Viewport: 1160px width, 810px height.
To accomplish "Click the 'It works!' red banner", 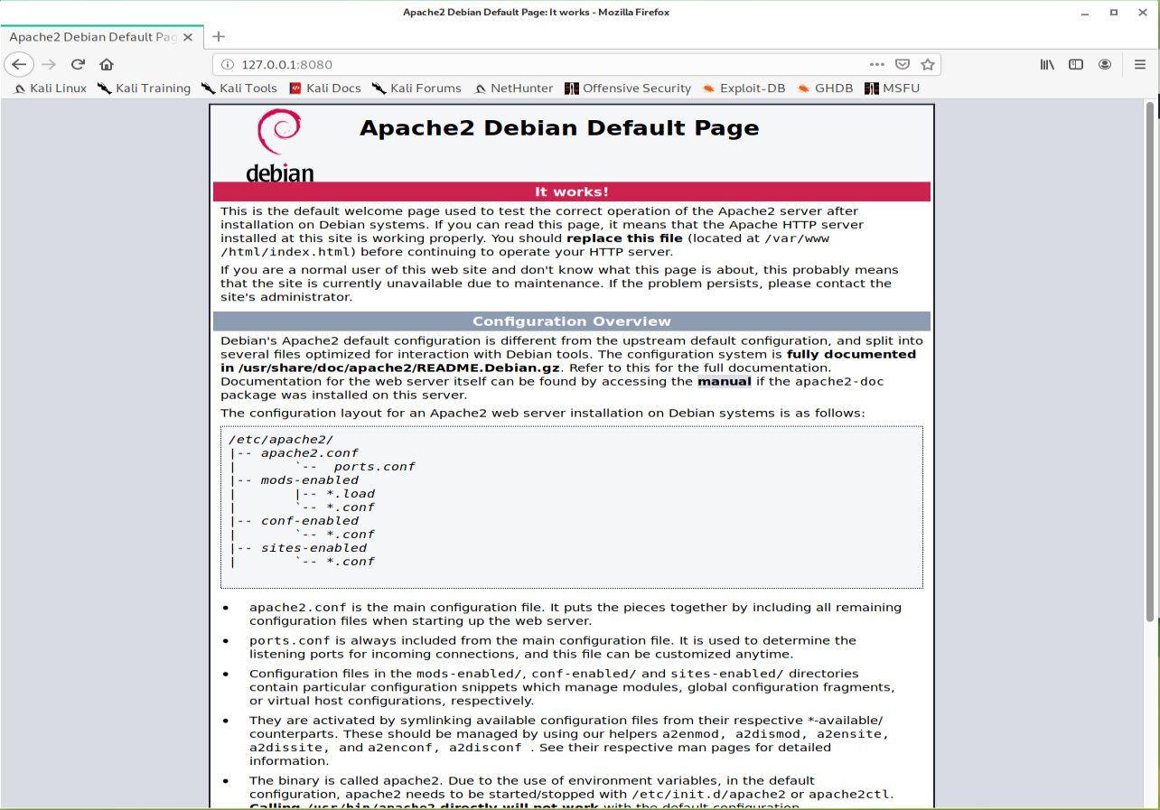I will click(572, 191).
